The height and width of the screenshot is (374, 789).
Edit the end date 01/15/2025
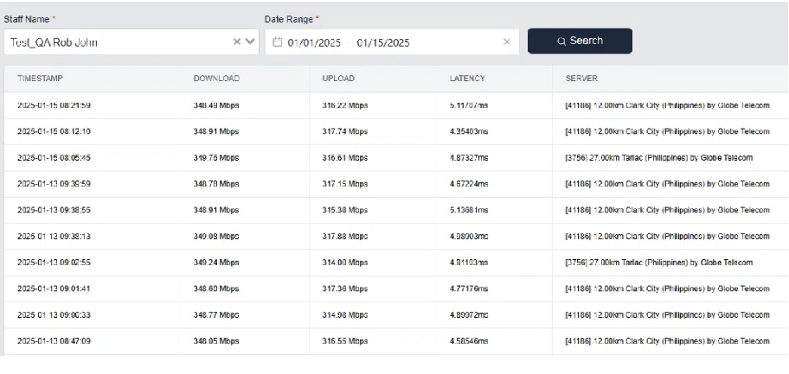[383, 42]
